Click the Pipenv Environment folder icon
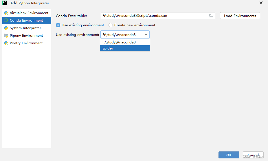Image resolution: width=268 pixels, height=161 pixels. [6, 36]
